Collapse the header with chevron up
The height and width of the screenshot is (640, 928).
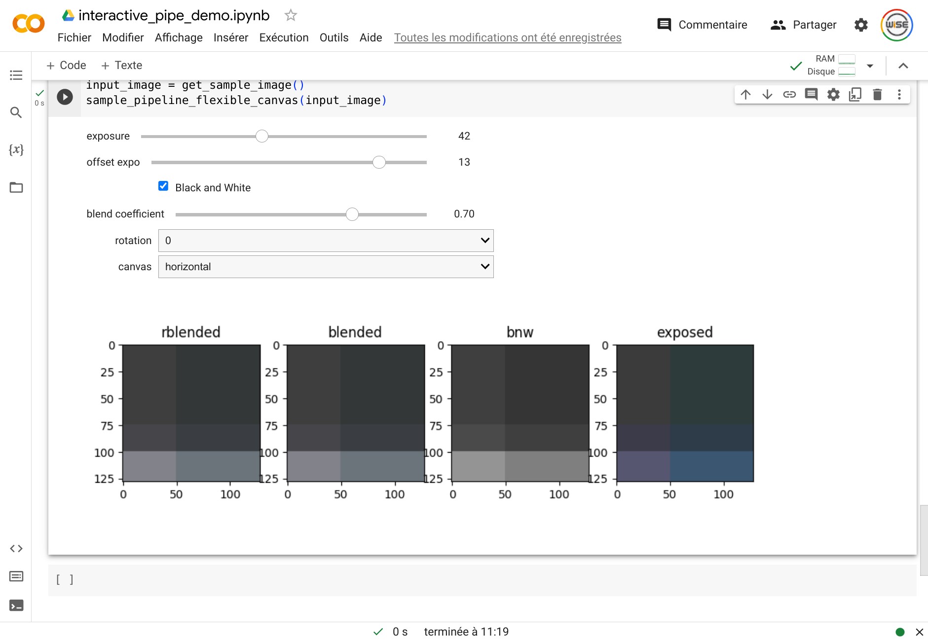[903, 66]
